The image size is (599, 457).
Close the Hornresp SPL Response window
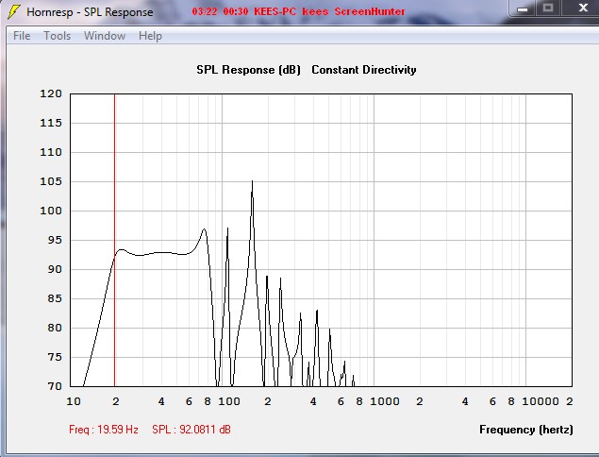[x=583, y=8]
